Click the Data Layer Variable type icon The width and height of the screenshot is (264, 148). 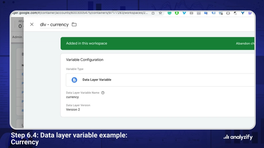point(74,80)
